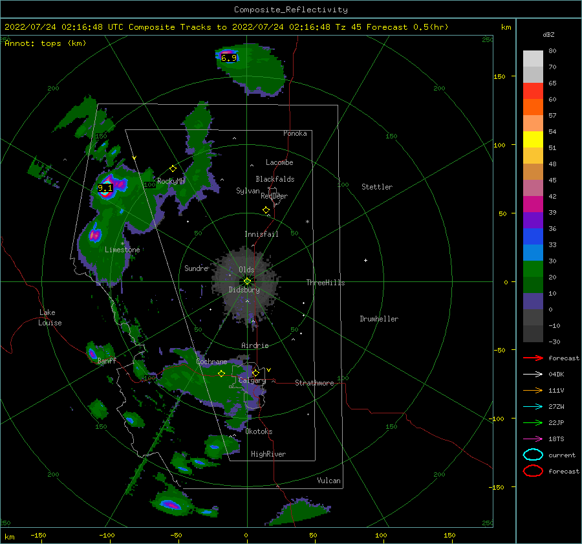The height and width of the screenshot is (544, 582).
Task: Click the HighRiver town label
Action: 268,454
